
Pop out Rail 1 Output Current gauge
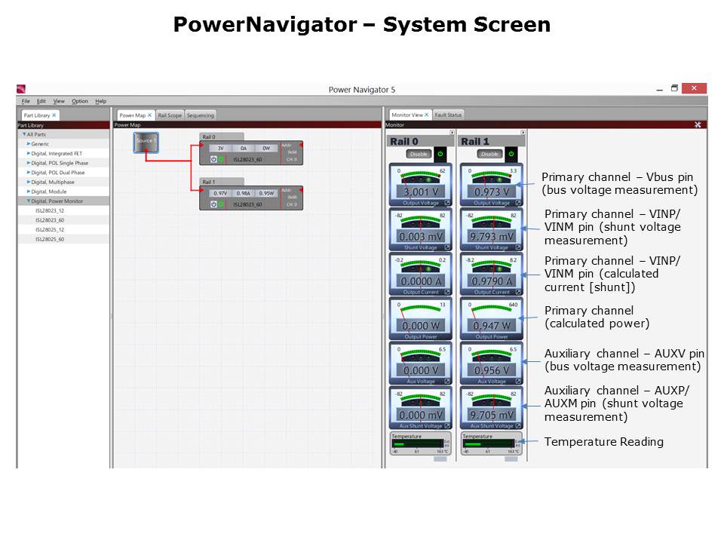tap(518, 292)
